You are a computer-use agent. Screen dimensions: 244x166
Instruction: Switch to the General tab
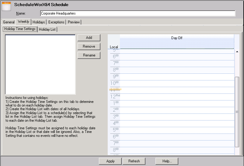(x=9, y=22)
